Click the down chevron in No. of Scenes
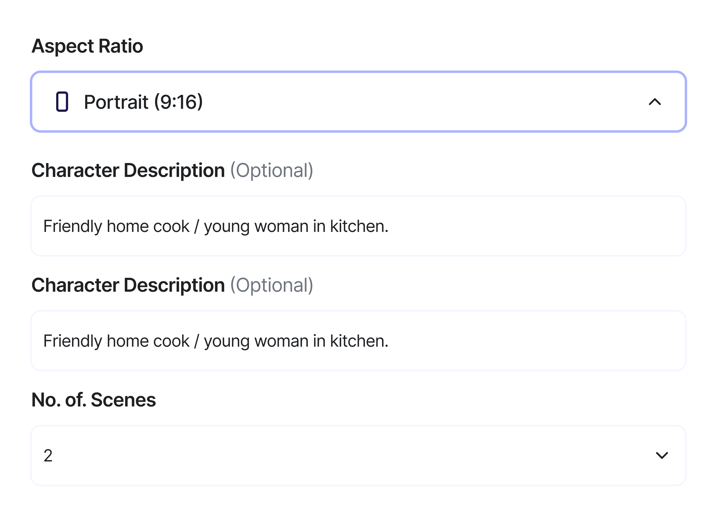 [662, 455]
